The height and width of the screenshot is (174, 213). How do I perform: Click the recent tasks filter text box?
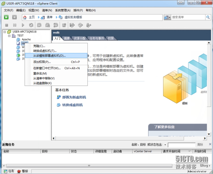(x=182, y=145)
